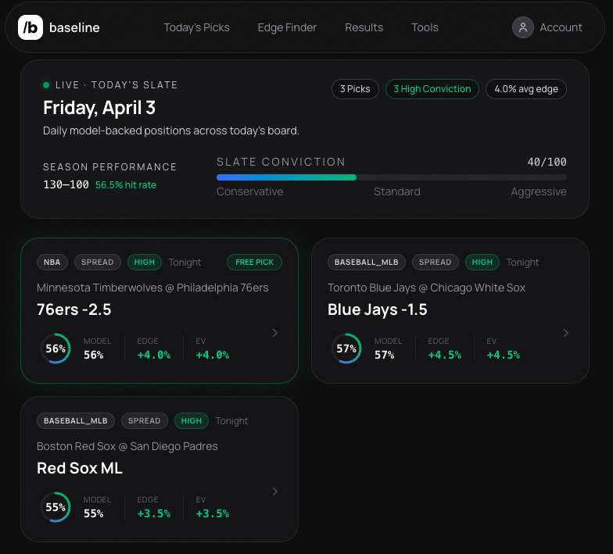Click the slate conviction progress bar
Screen dimensions: 613x554
pyautogui.click(x=391, y=177)
